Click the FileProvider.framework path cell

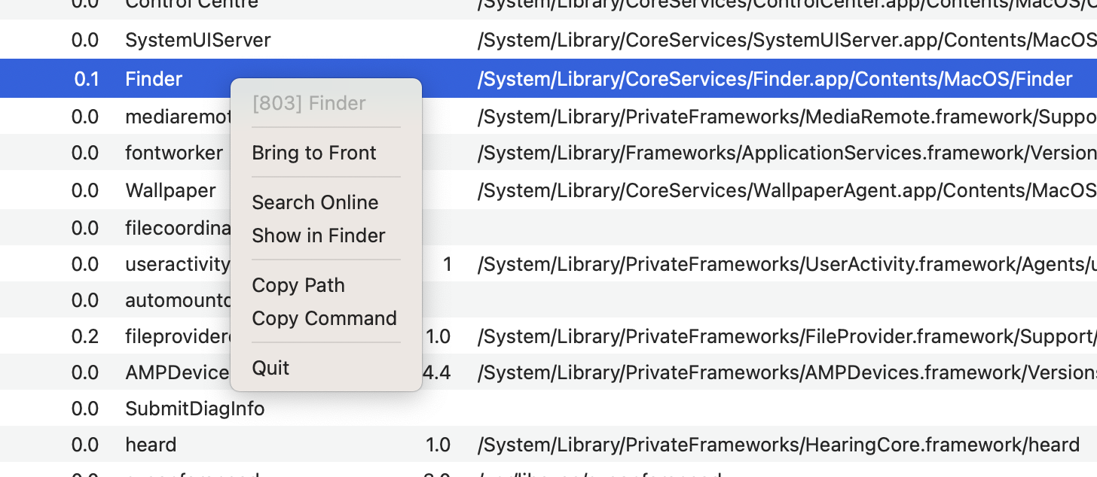tap(787, 336)
